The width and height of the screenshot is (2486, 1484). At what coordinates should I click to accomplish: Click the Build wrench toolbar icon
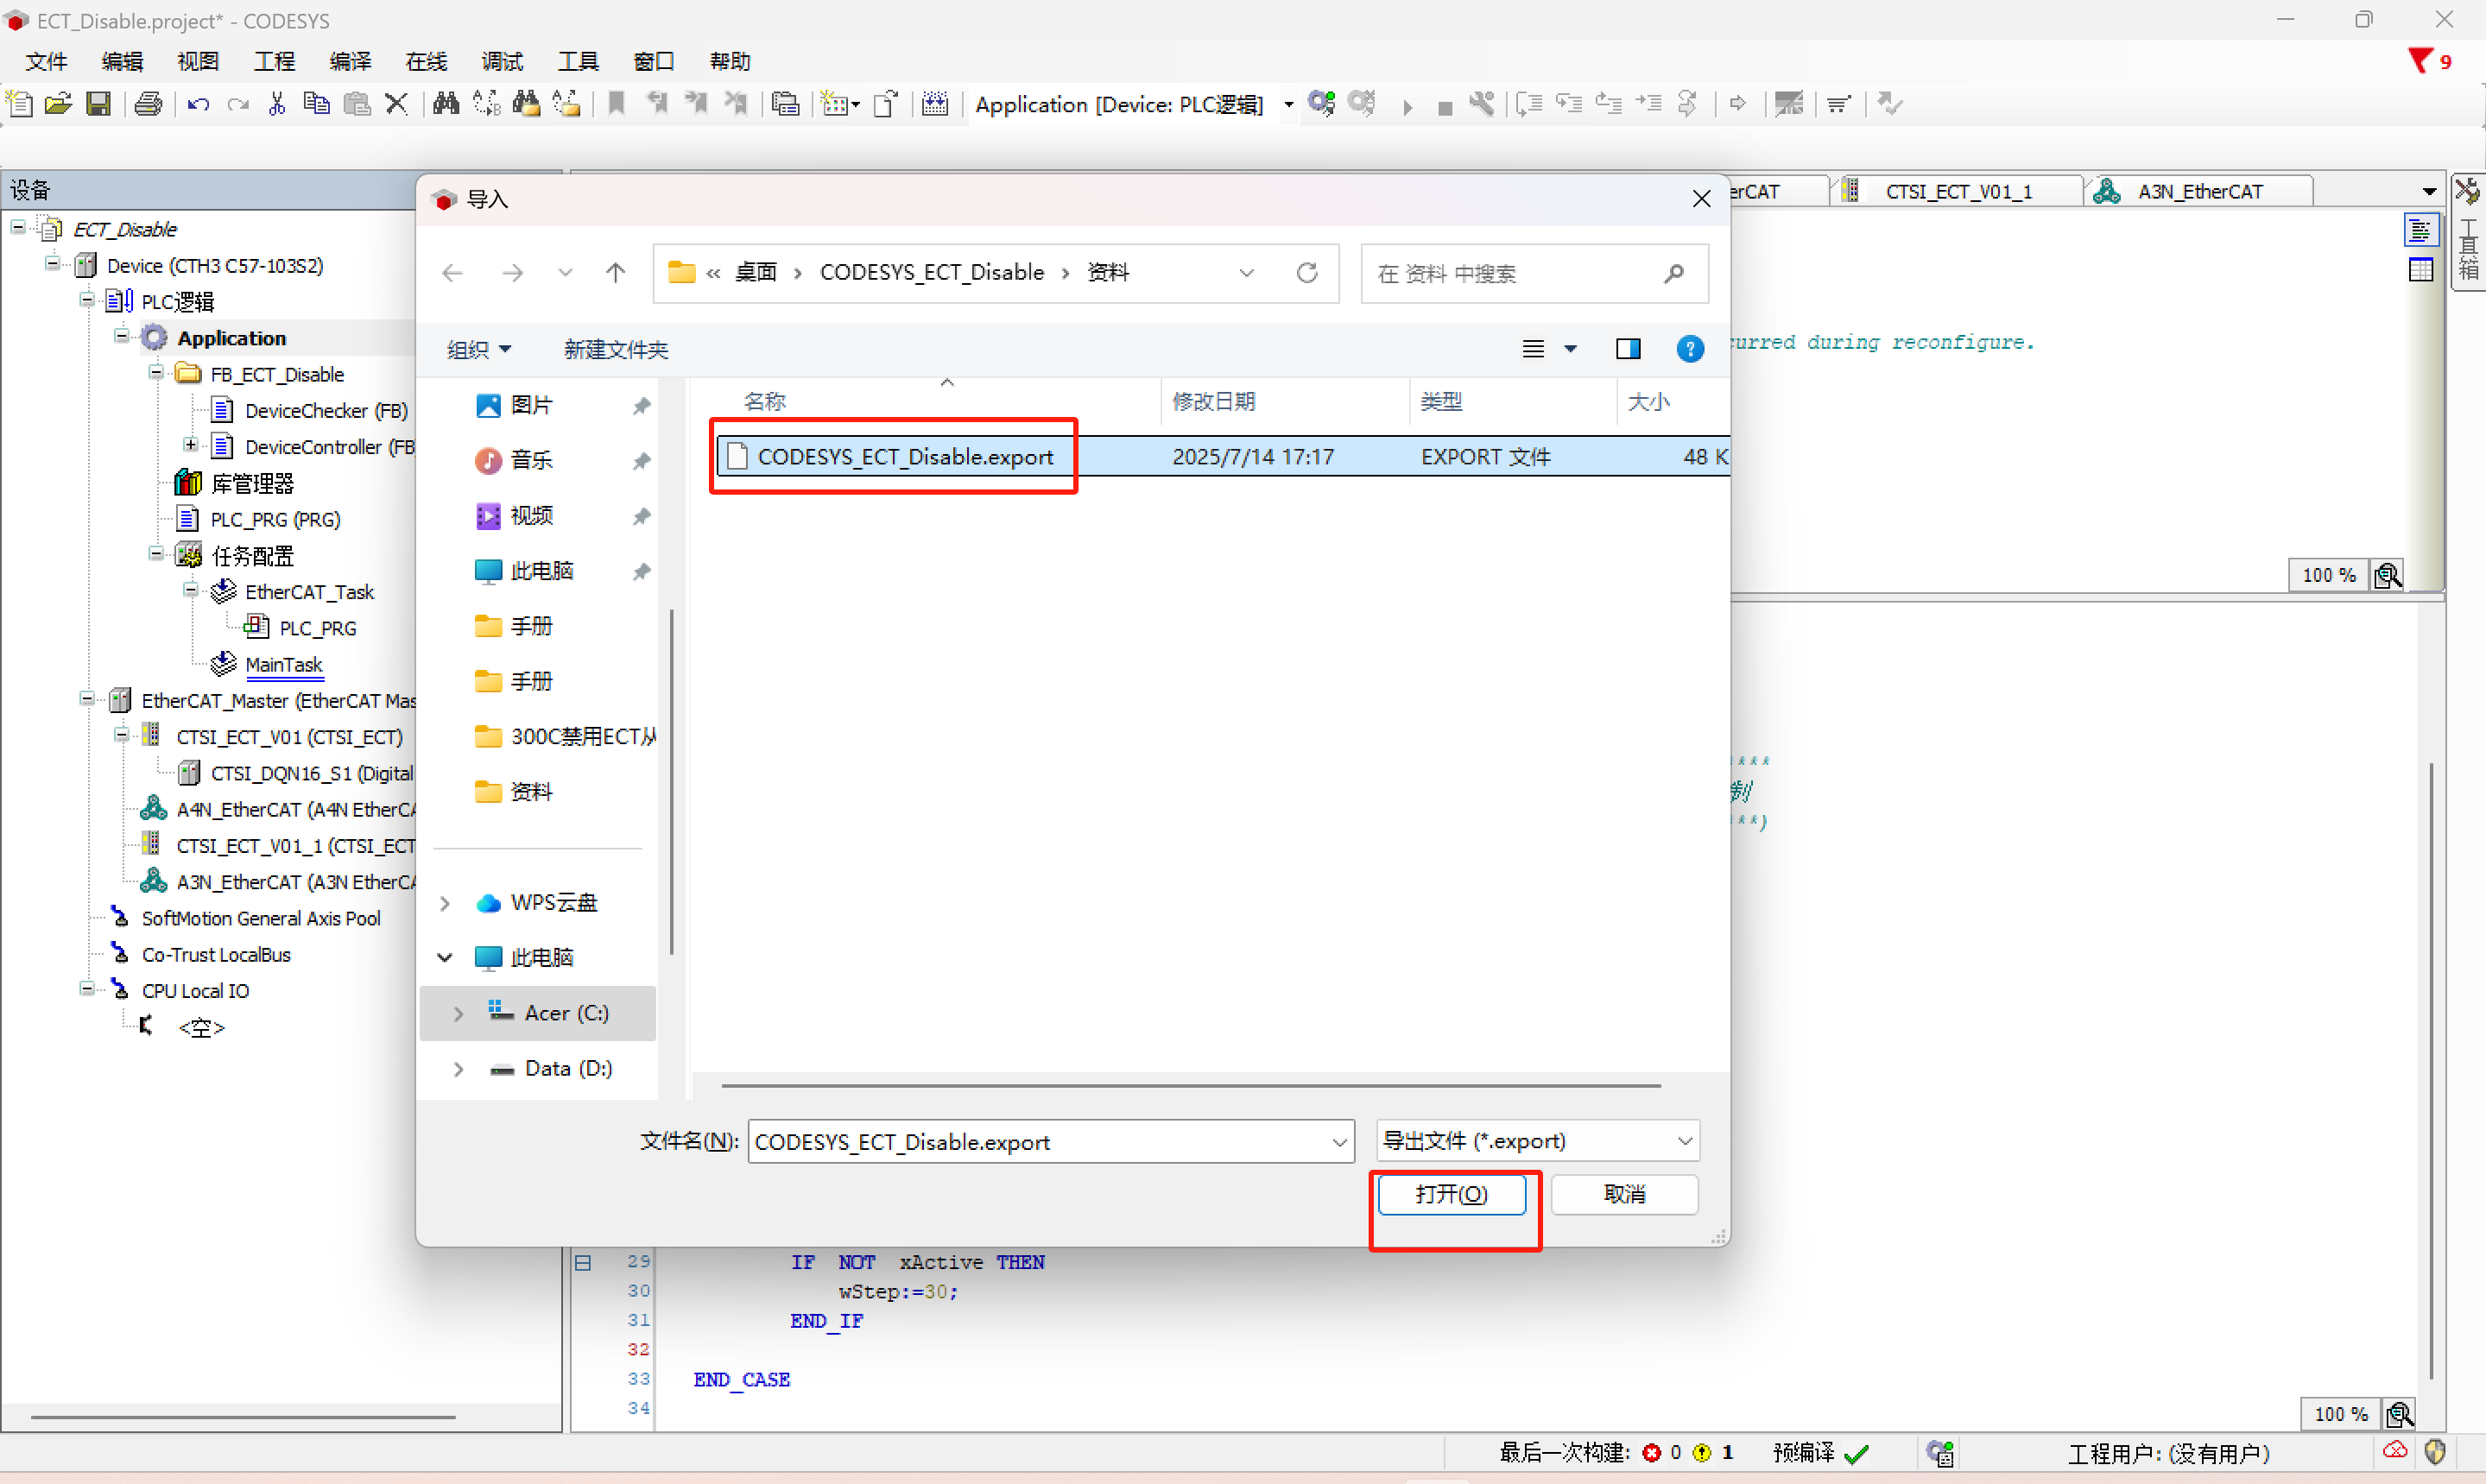pos(1482,103)
